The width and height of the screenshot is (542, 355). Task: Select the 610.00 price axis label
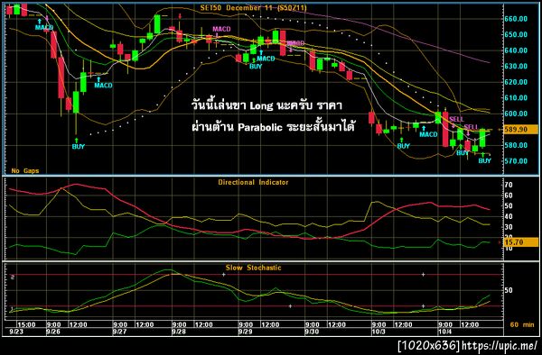tap(516, 98)
